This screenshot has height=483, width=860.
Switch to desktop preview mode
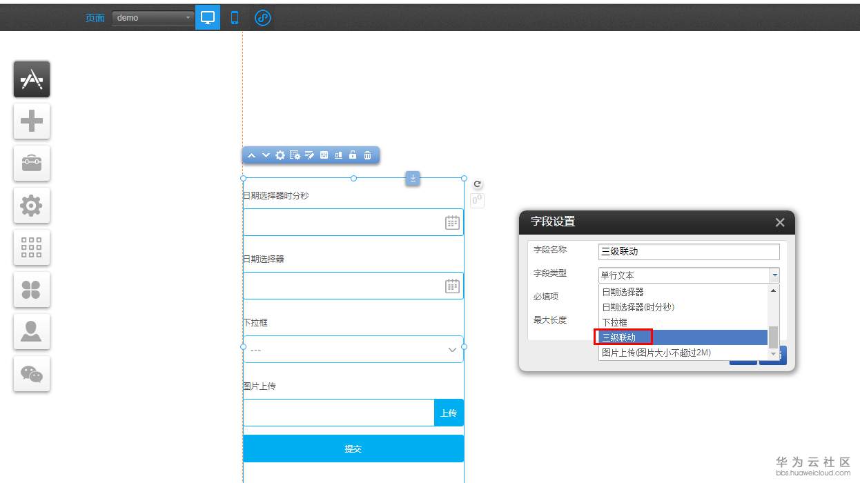[x=208, y=17]
